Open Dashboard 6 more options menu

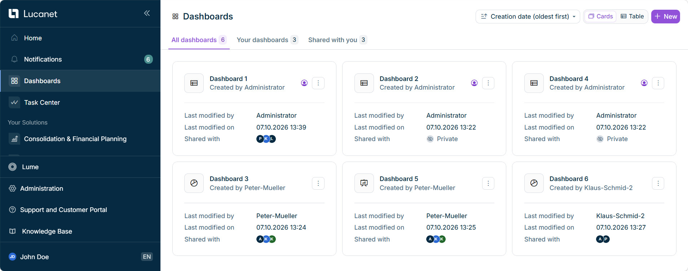point(658,184)
